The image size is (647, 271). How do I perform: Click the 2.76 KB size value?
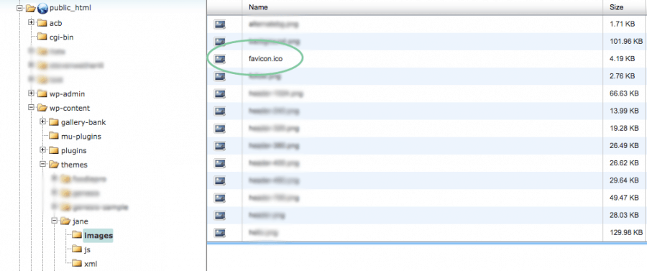coord(623,76)
